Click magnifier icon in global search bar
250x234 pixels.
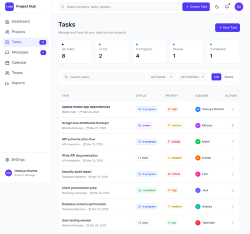click(62, 7)
